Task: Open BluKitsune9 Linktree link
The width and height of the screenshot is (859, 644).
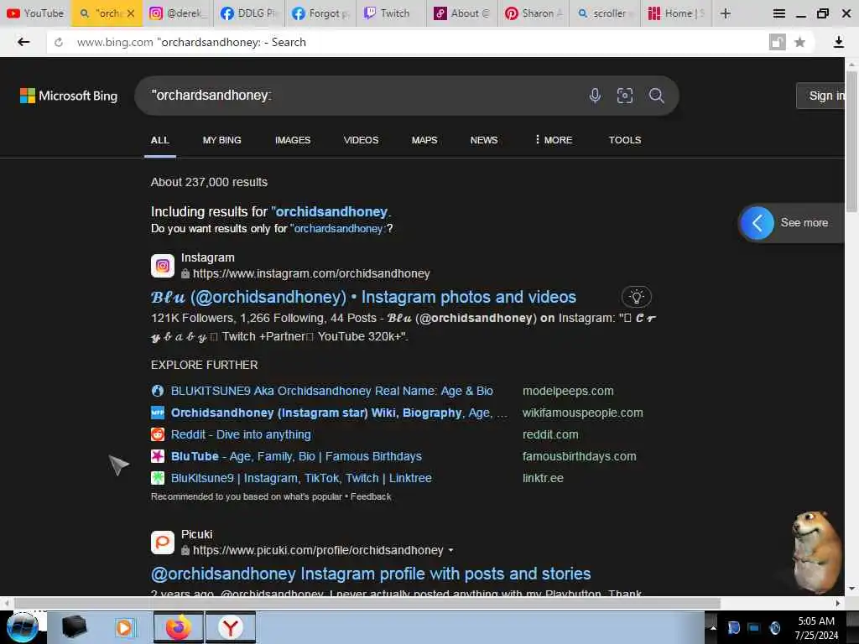Action: 301,478
